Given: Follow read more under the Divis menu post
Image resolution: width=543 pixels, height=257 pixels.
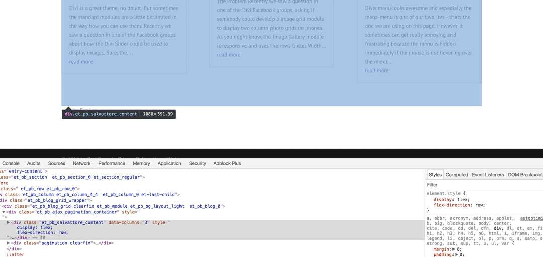Looking at the screenshot, I should (377, 70).
